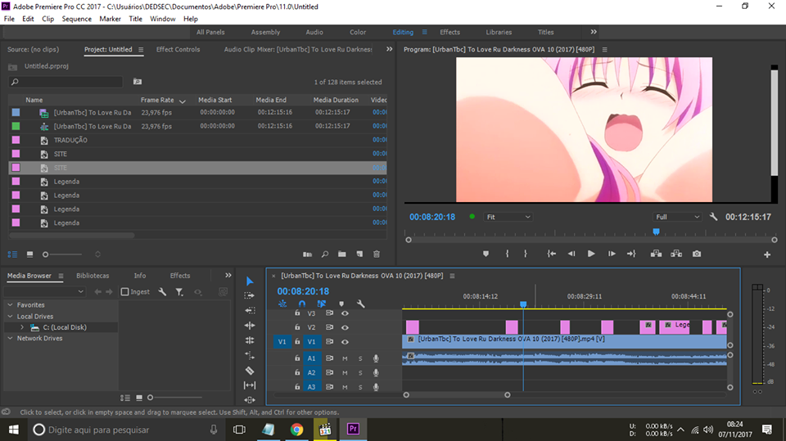
Task: Toggle V1 track output eye
Action: (x=345, y=342)
